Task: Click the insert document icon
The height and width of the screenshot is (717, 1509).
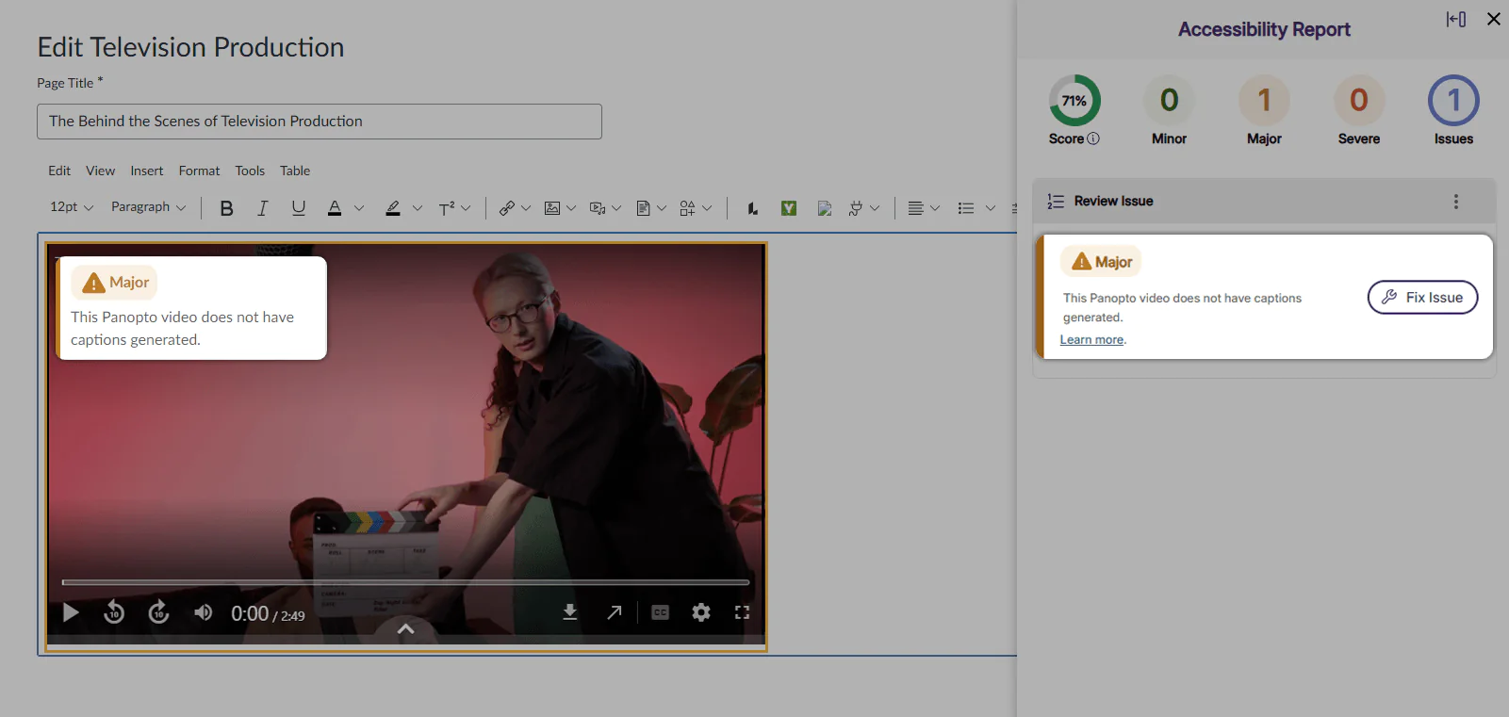Action: point(643,208)
